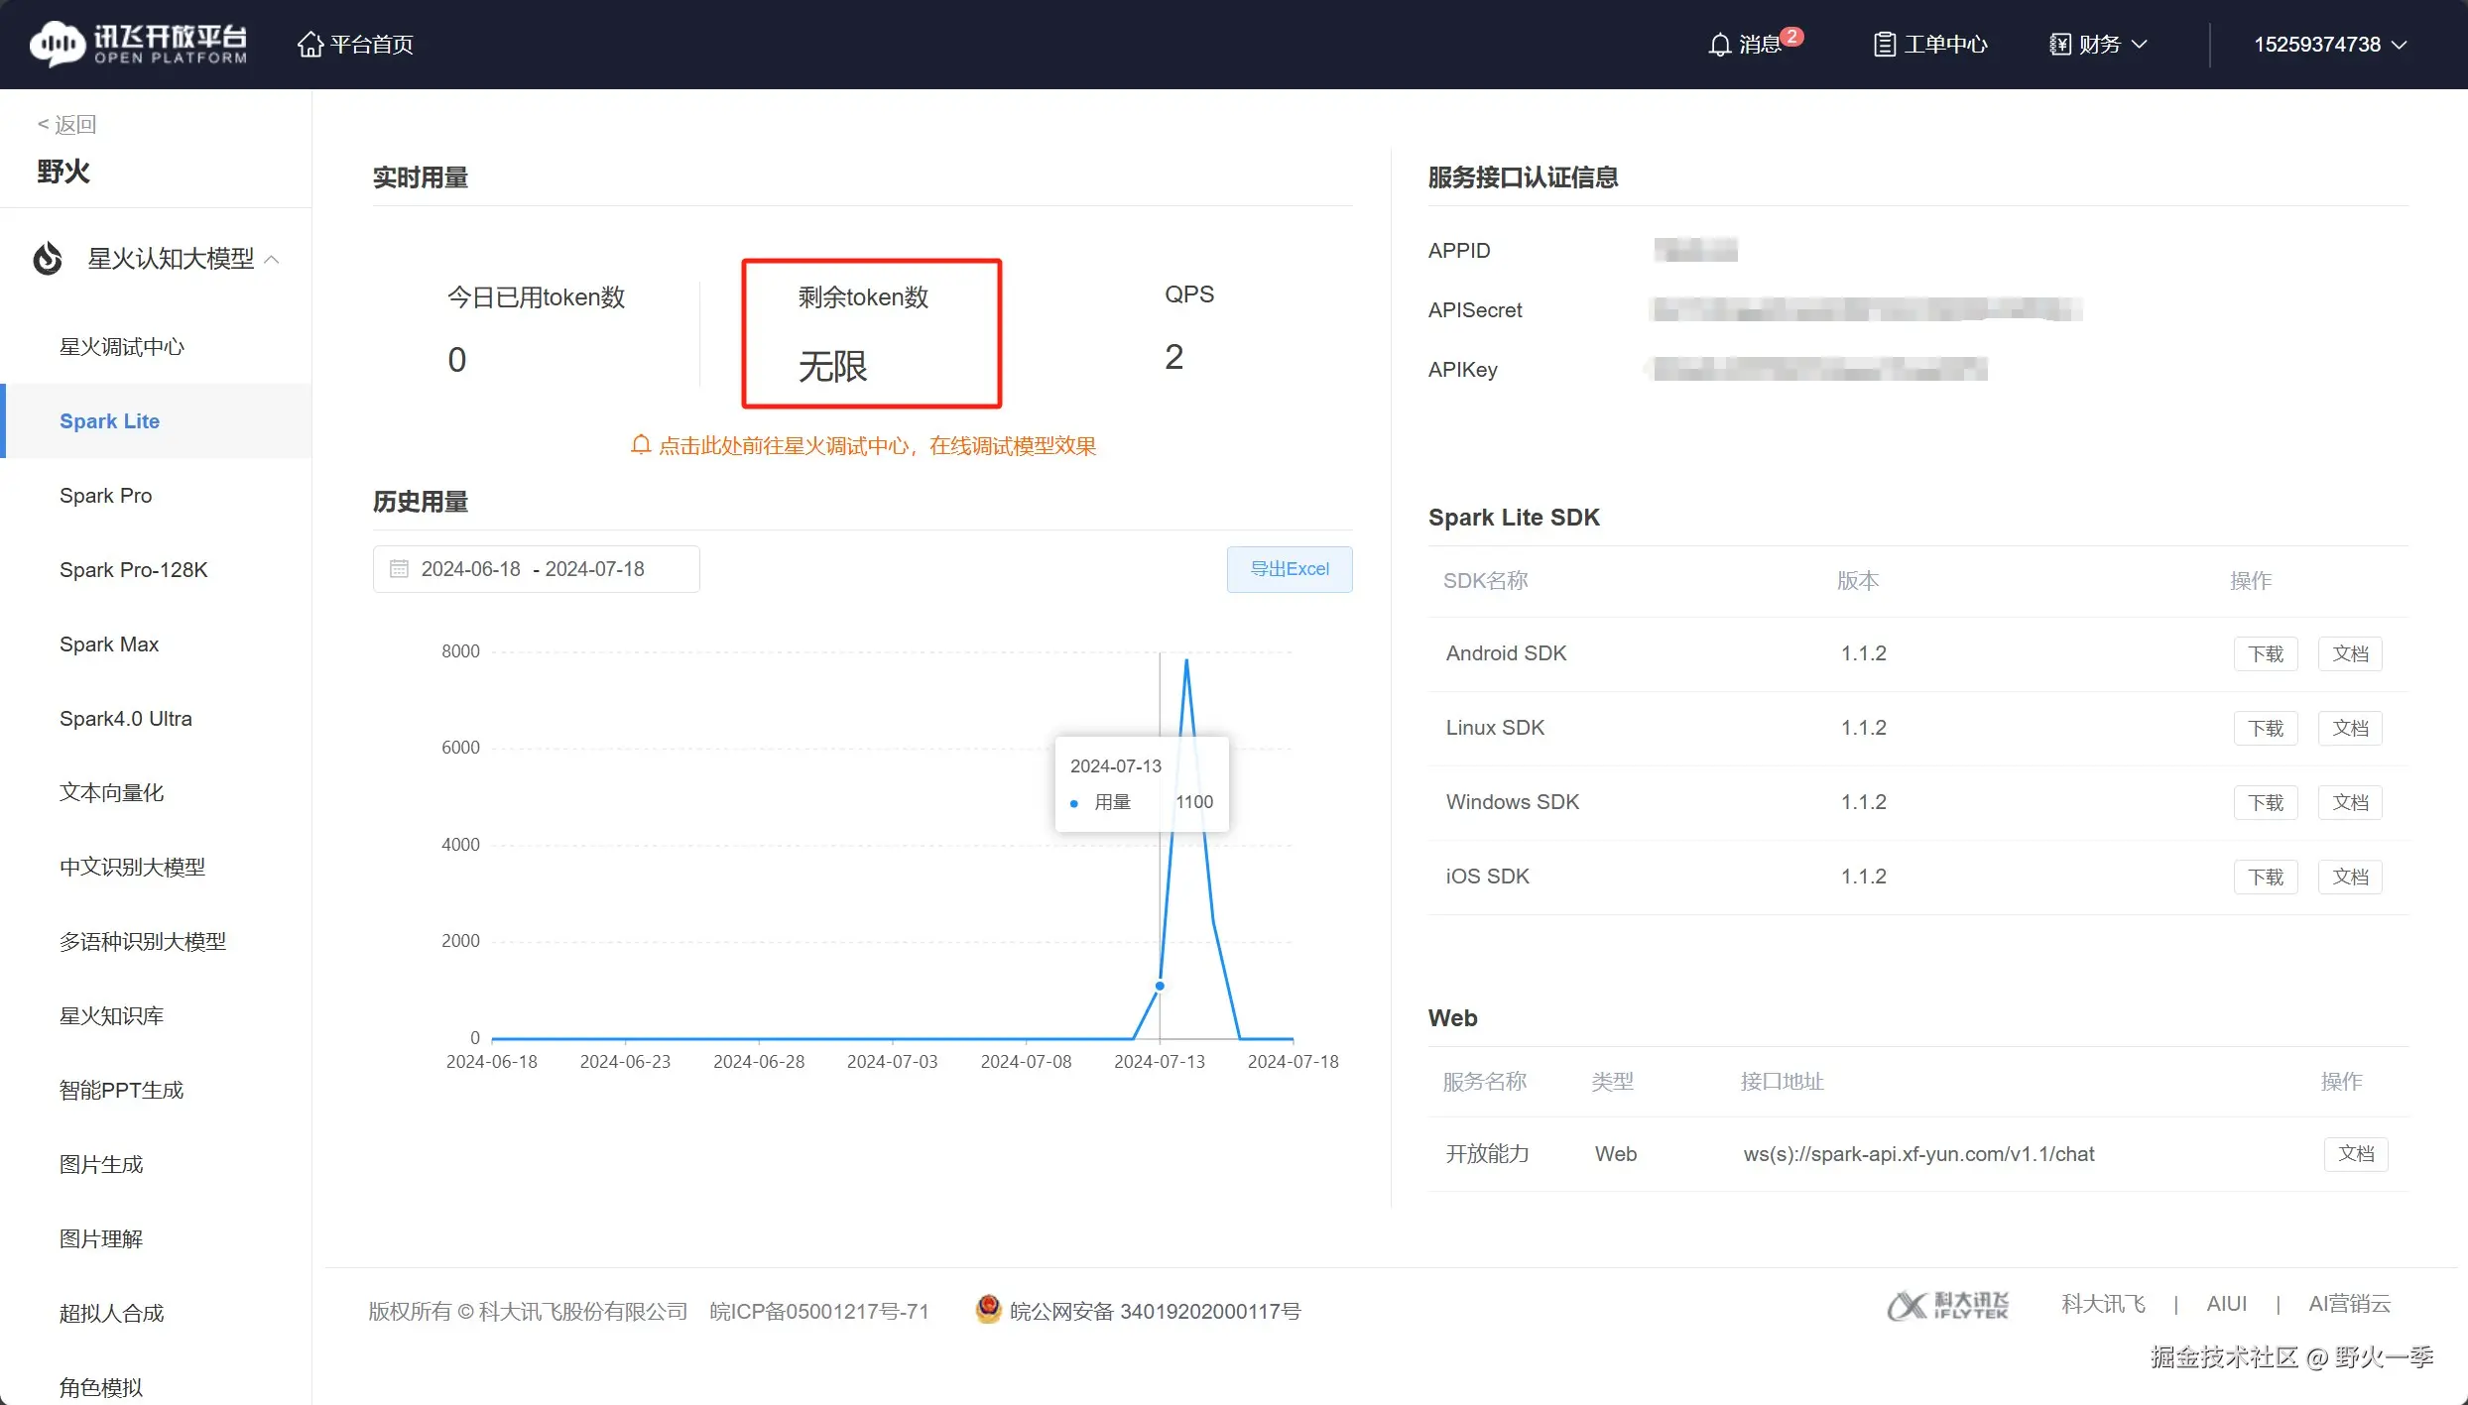This screenshot has width=2468, height=1405.
Task: Click the 2024-07-13 data point on the usage chart
Action: point(1160,986)
